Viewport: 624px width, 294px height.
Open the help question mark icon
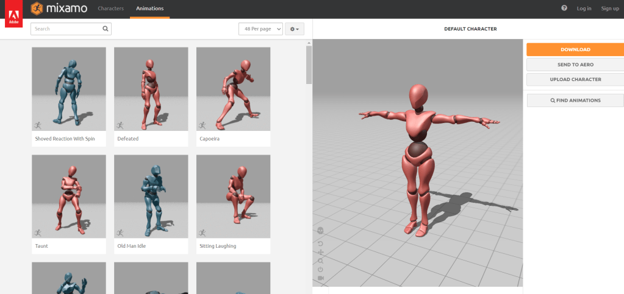pos(564,9)
